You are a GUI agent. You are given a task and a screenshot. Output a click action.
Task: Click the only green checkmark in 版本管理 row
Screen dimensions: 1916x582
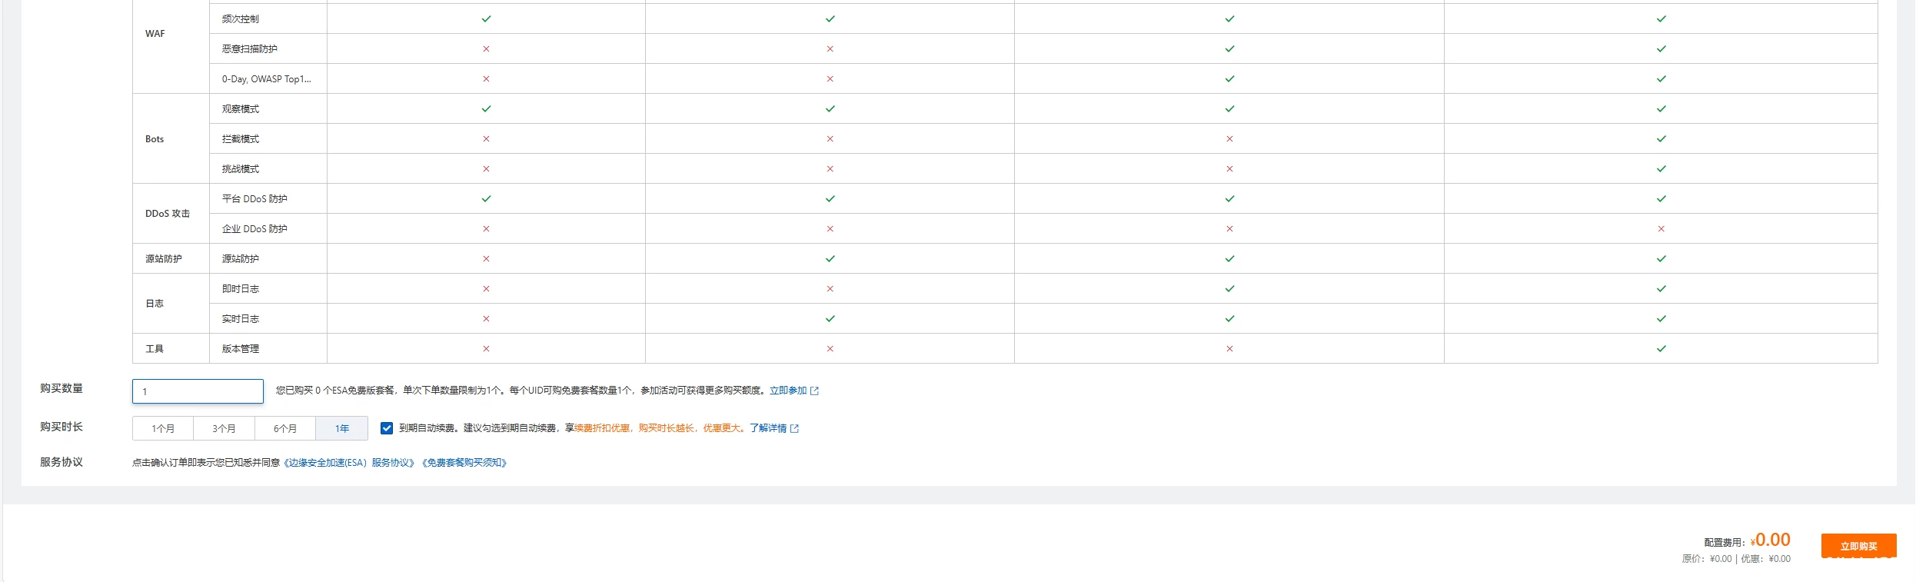(1661, 349)
